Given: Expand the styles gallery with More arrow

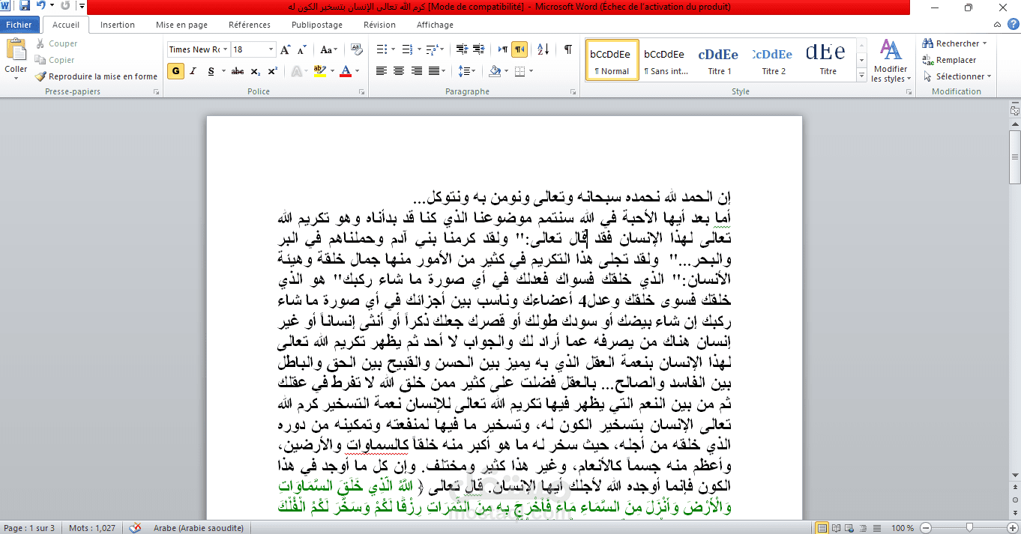Looking at the screenshot, I should tap(861, 73).
